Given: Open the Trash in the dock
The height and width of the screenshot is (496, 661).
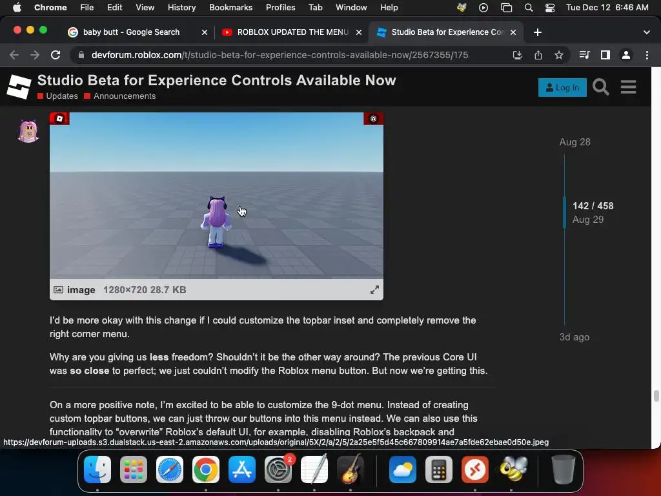Looking at the screenshot, I should [563, 469].
